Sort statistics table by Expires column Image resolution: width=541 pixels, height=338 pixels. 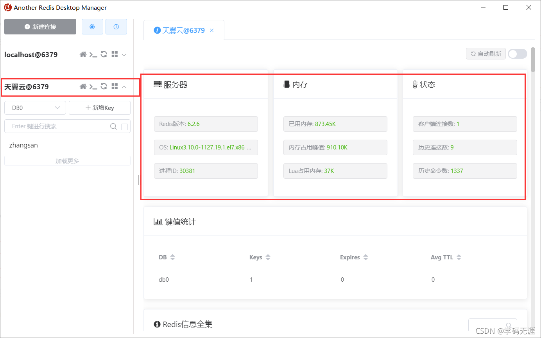click(x=355, y=257)
